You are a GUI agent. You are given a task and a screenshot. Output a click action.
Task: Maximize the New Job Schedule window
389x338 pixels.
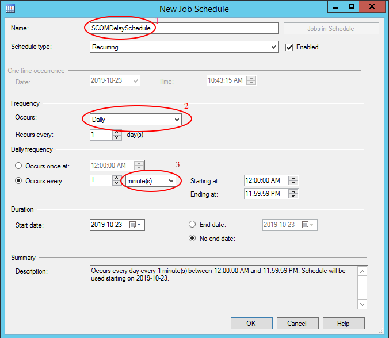point(351,7)
